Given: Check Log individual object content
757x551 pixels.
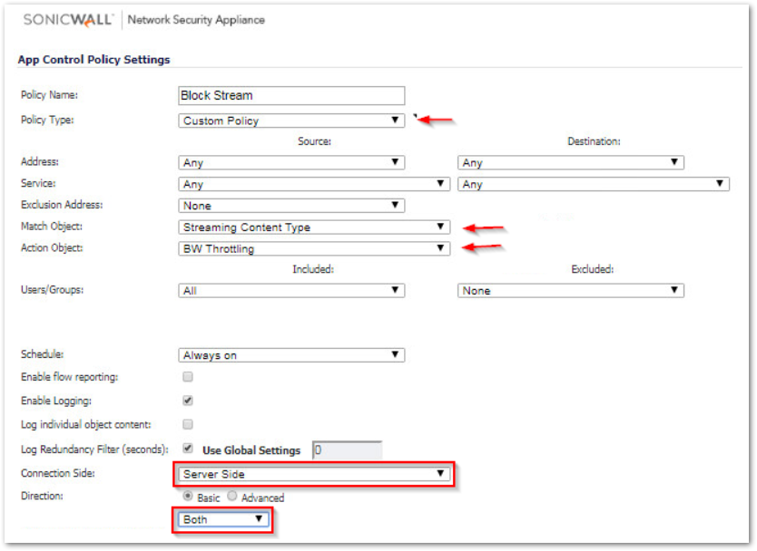Looking at the screenshot, I should [188, 424].
